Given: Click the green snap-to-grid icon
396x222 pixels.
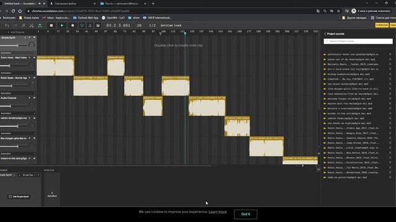Looking at the screenshot, I should point(40,25).
